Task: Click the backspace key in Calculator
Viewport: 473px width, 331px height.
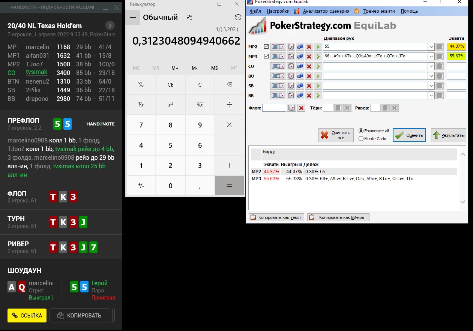Action: (229, 84)
